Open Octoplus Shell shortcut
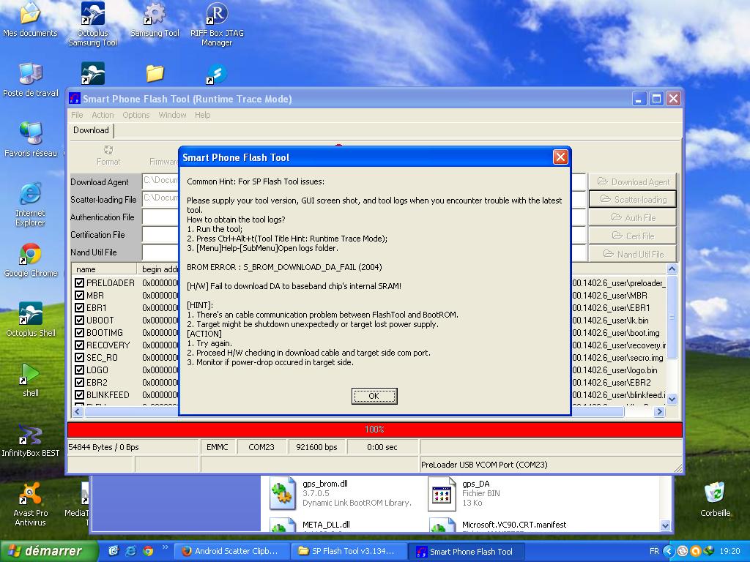750x562 pixels. [31, 320]
